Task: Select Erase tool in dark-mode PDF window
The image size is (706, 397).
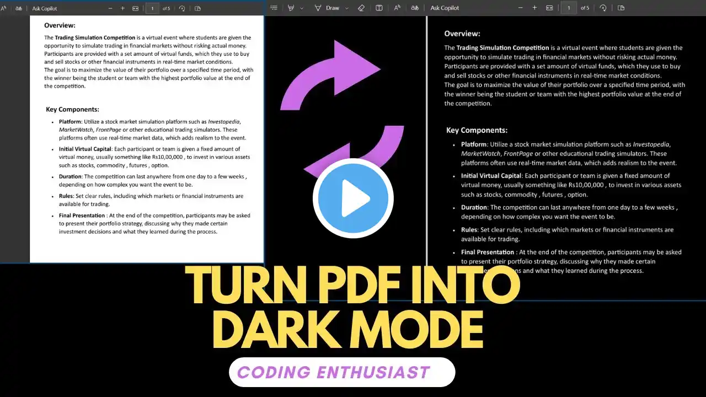Action: pos(361,8)
